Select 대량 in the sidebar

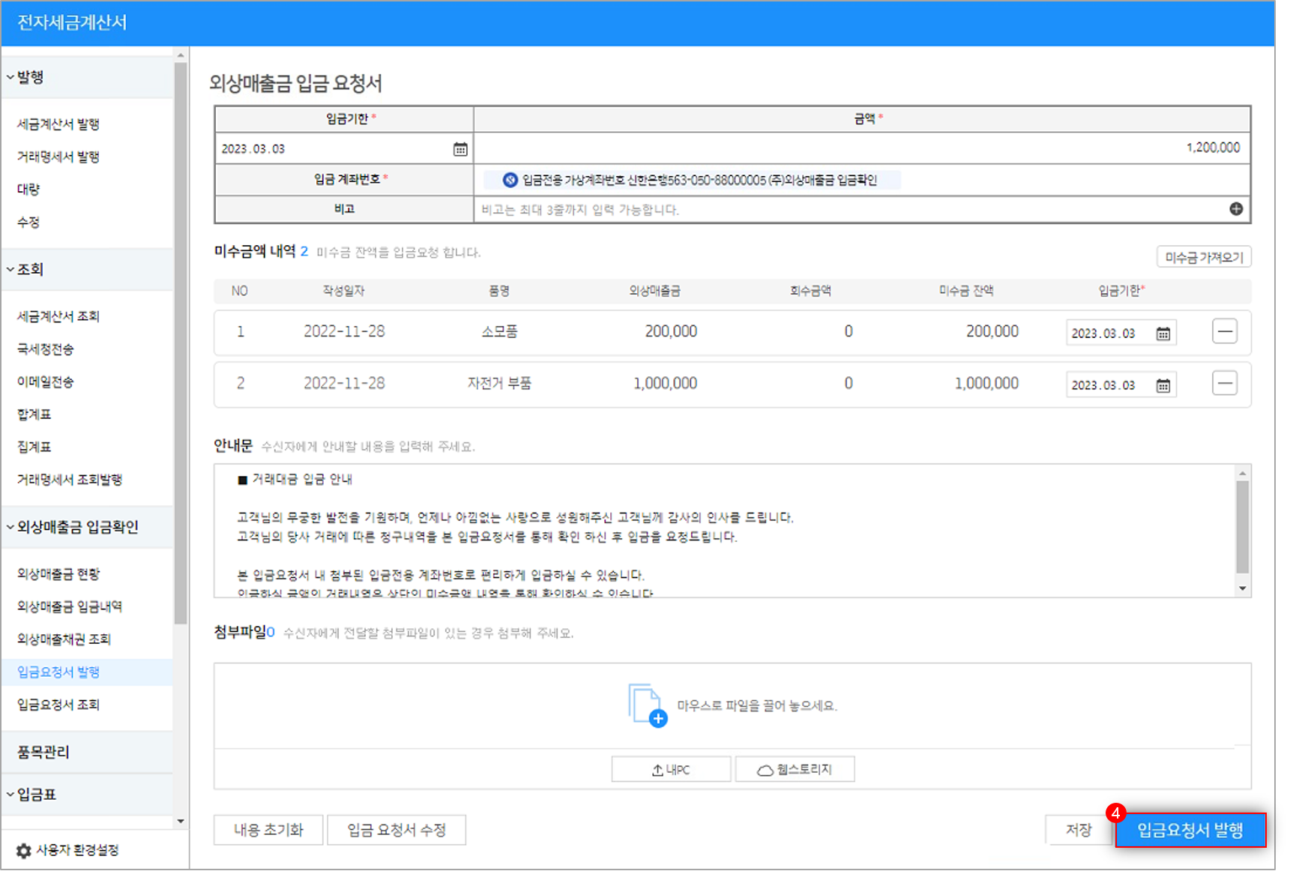pos(28,190)
